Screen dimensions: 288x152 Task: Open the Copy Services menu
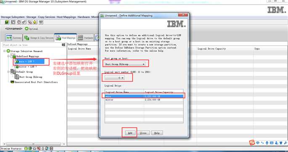(47, 17)
